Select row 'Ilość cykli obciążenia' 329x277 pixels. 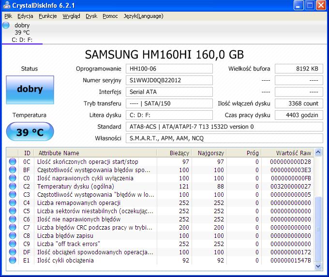(x=160, y=260)
